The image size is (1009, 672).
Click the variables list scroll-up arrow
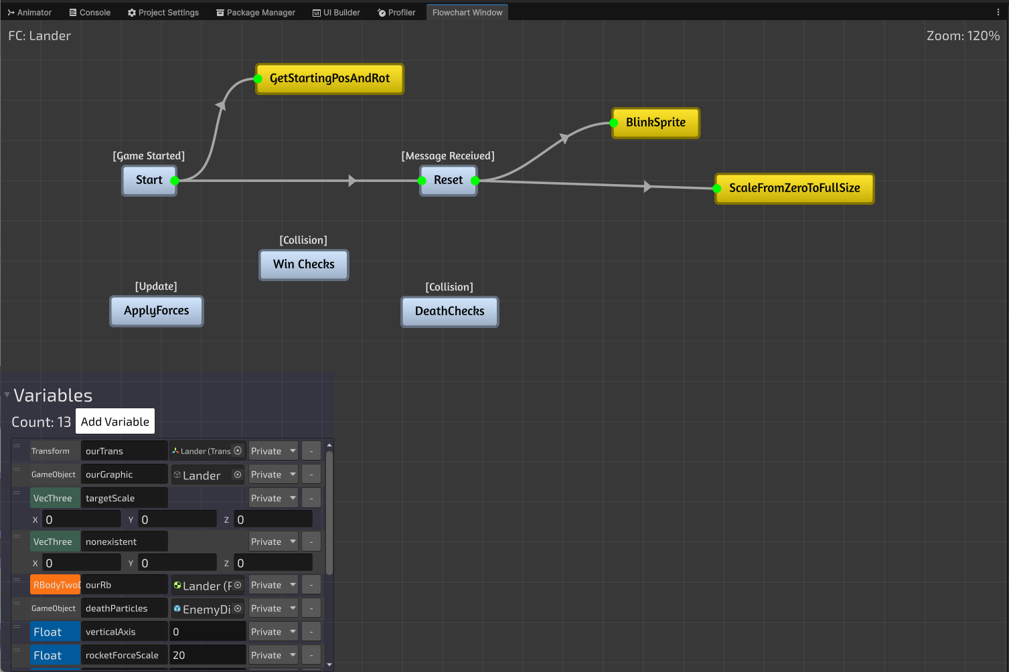[329, 445]
